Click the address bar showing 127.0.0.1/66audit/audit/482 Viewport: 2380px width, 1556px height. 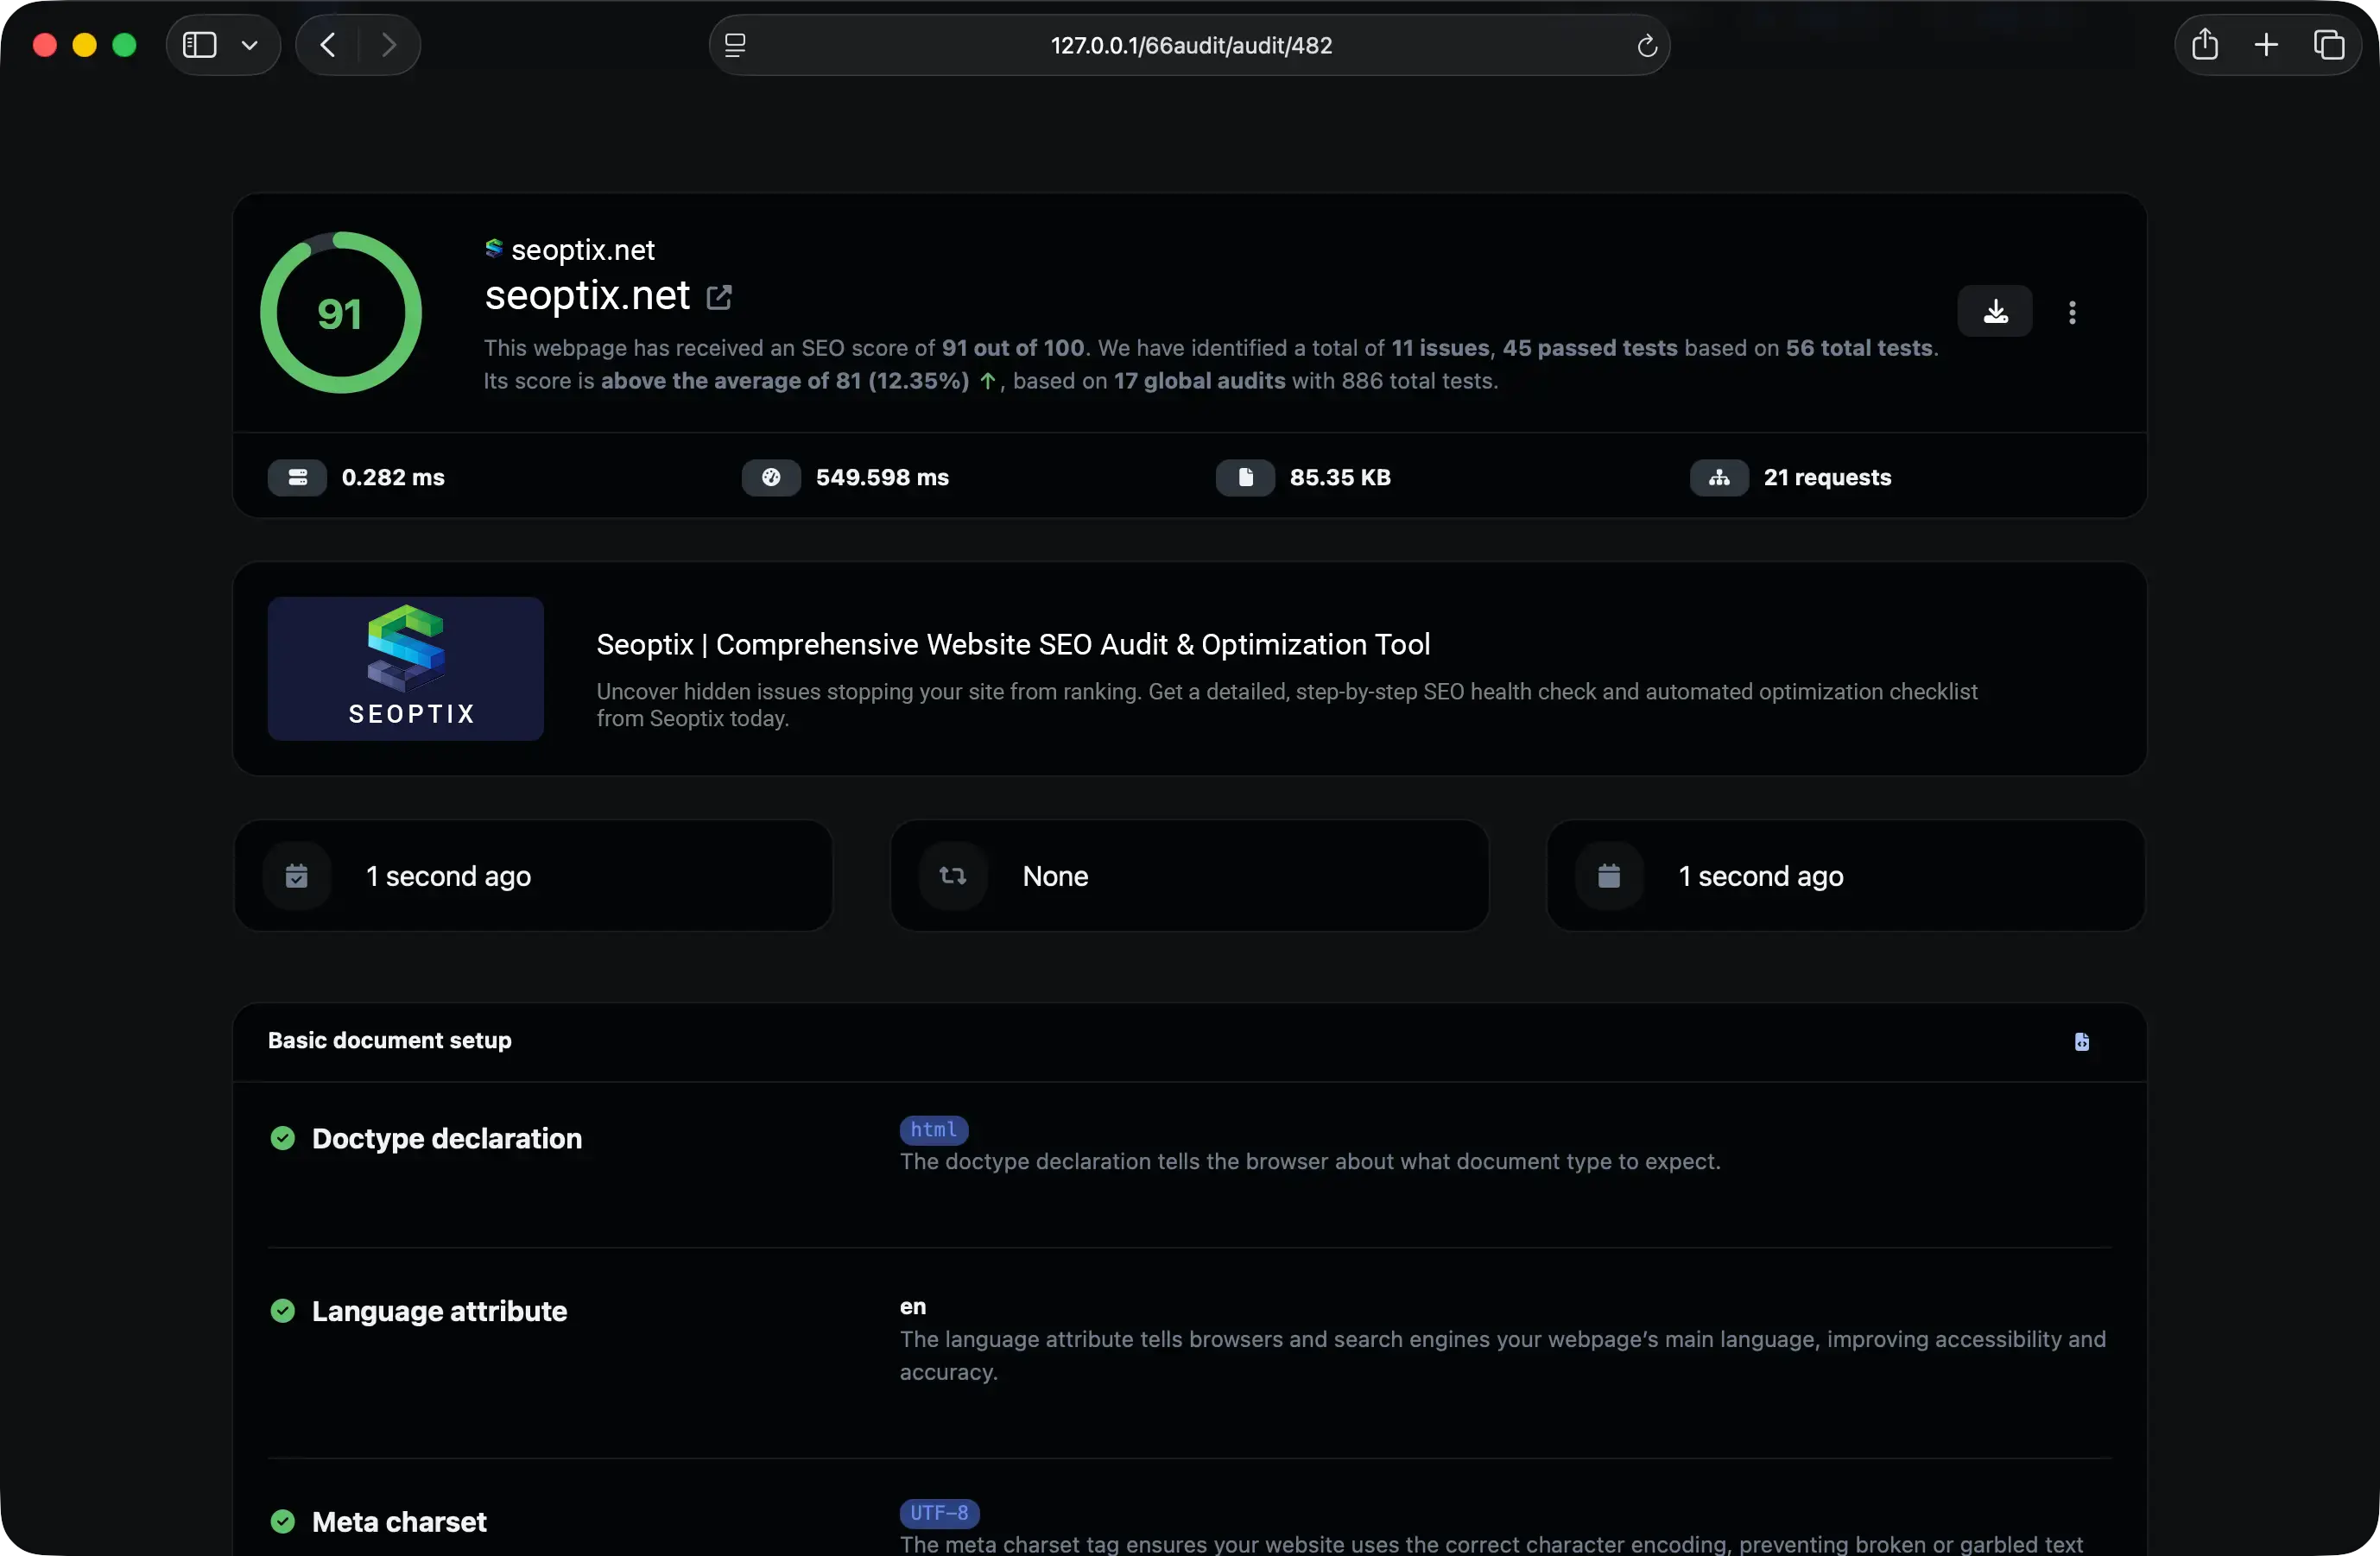pos(1190,45)
